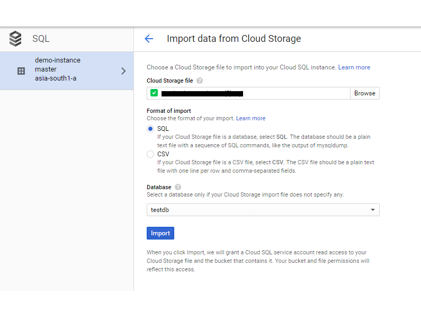Image resolution: width=421 pixels, height=319 pixels.
Task: Click the 'Format of import' label
Action: point(168,111)
